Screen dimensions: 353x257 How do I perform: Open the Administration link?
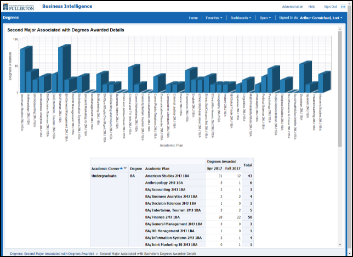293,7
